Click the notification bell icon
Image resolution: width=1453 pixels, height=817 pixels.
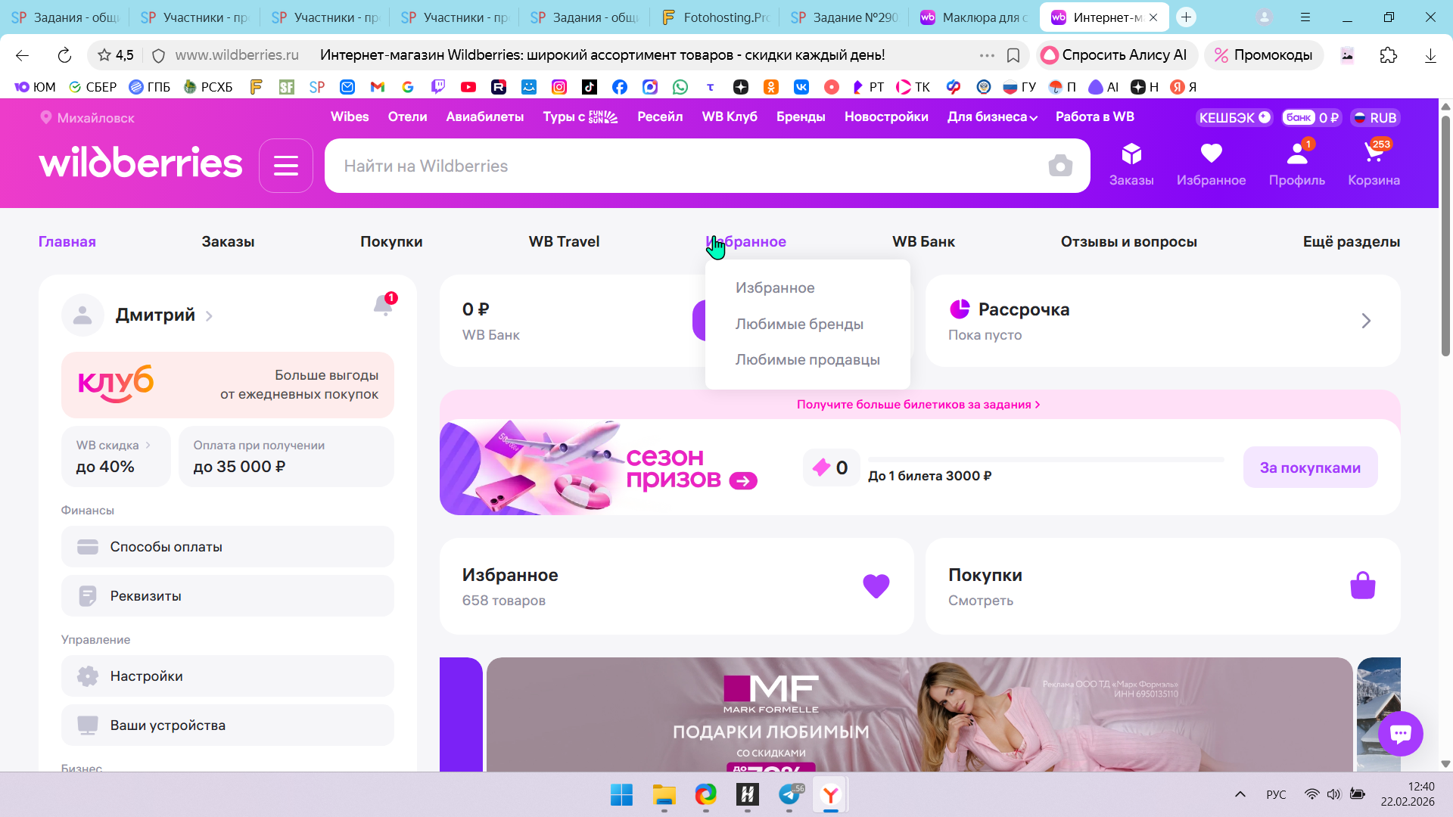[383, 305]
